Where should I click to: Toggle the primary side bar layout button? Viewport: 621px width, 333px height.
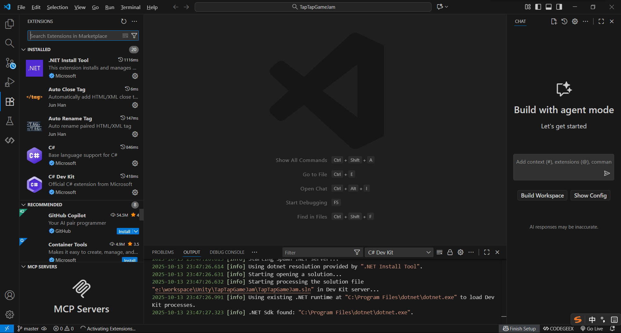[538, 7]
